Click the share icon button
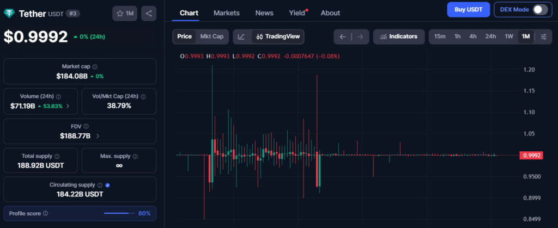The height and width of the screenshot is (228, 558). [x=149, y=13]
